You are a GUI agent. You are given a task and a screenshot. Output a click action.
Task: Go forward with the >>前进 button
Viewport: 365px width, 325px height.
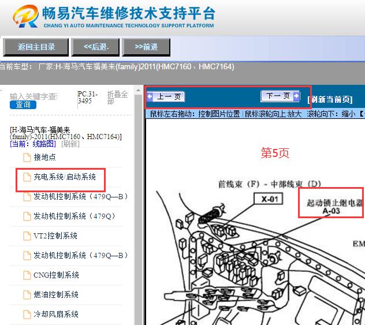[146, 47]
